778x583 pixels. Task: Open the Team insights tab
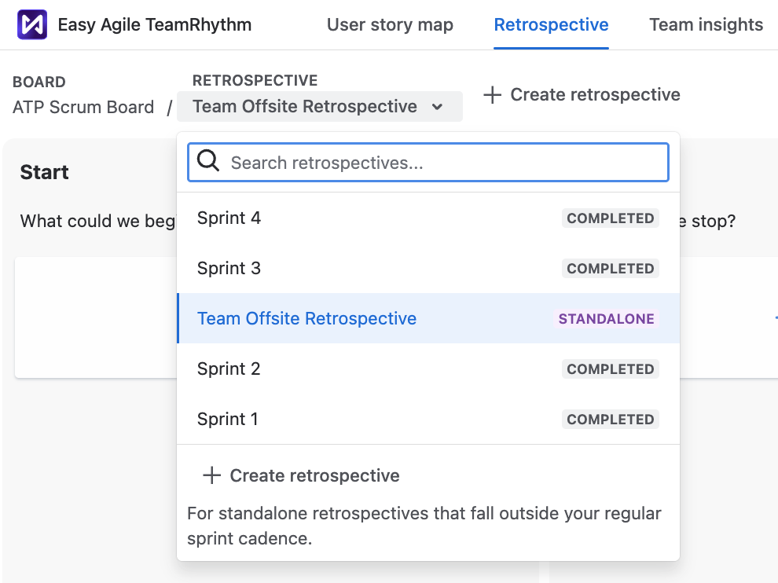point(706,25)
